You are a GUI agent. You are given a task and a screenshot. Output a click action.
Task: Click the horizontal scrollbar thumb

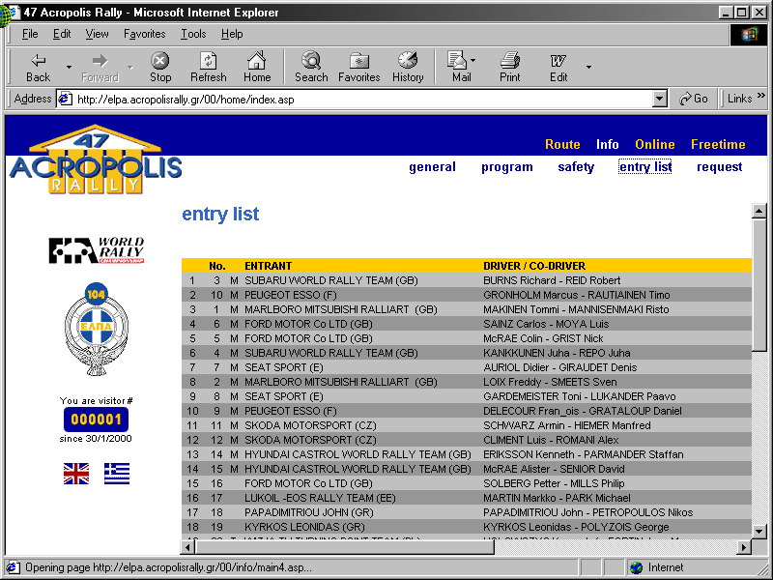pos(345,546)
